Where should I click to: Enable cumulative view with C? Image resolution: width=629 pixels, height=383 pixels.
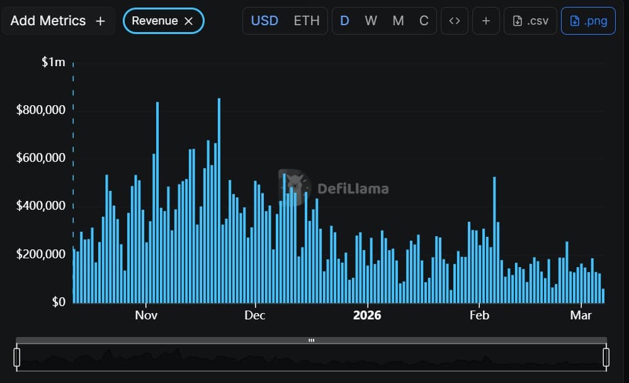(x=424, y=20)
